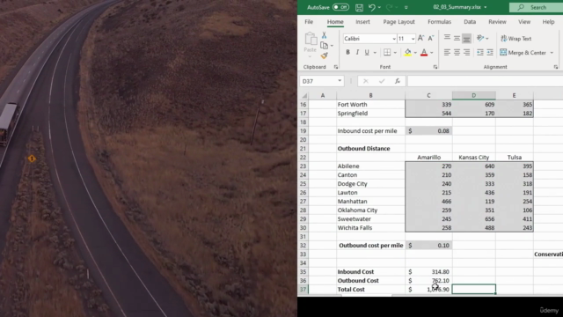Screen dimensions: 563x317
Task: Open Customize Quick Access Toolbar dropdown
Action: pos(406,8)
